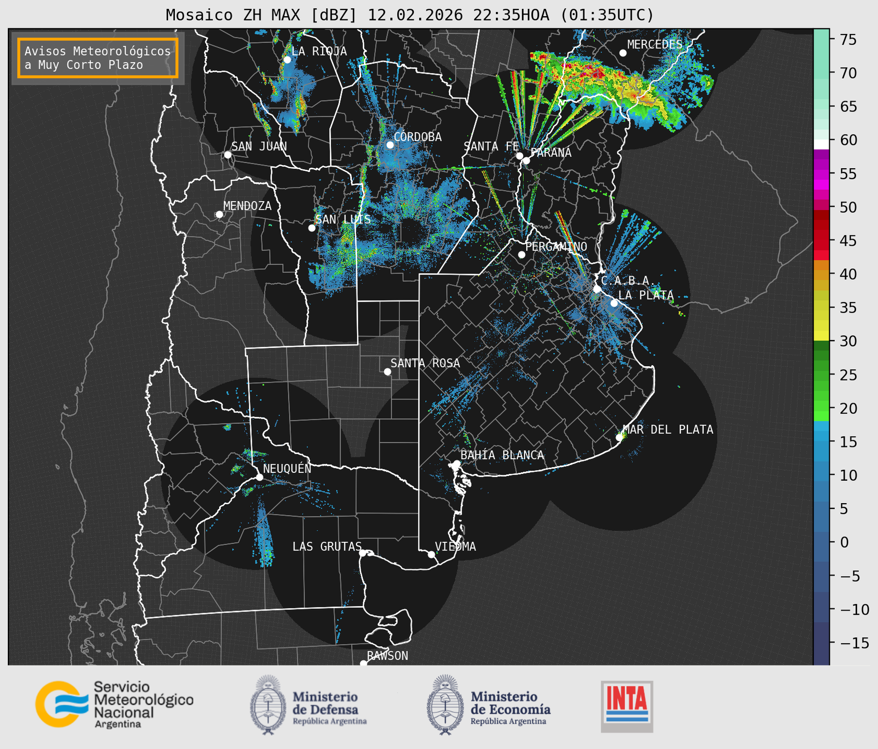This screenshot has width=878, height=749.
Task: Click the Mendoza city marker
Action: (x=219, y=215)
